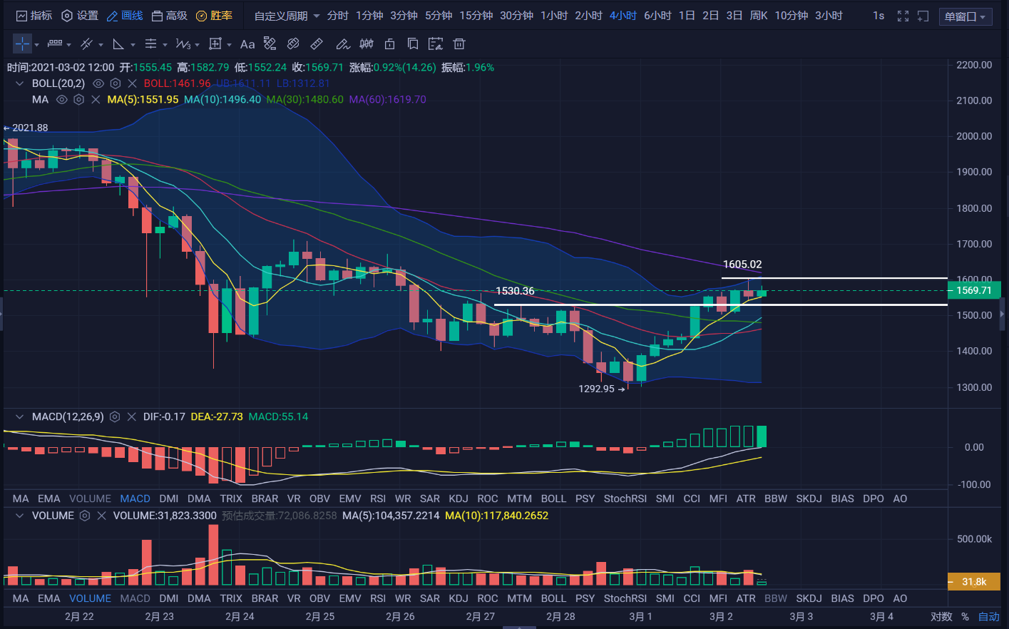The width and height of the screenshot is (1009, 629).
Task: Collapse the VOLUME panel chevron
Action: click(x=19, y=516)
